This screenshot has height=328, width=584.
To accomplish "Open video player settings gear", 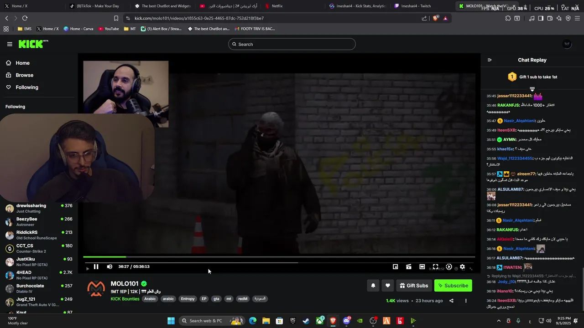I will click(x=462, y=267).
